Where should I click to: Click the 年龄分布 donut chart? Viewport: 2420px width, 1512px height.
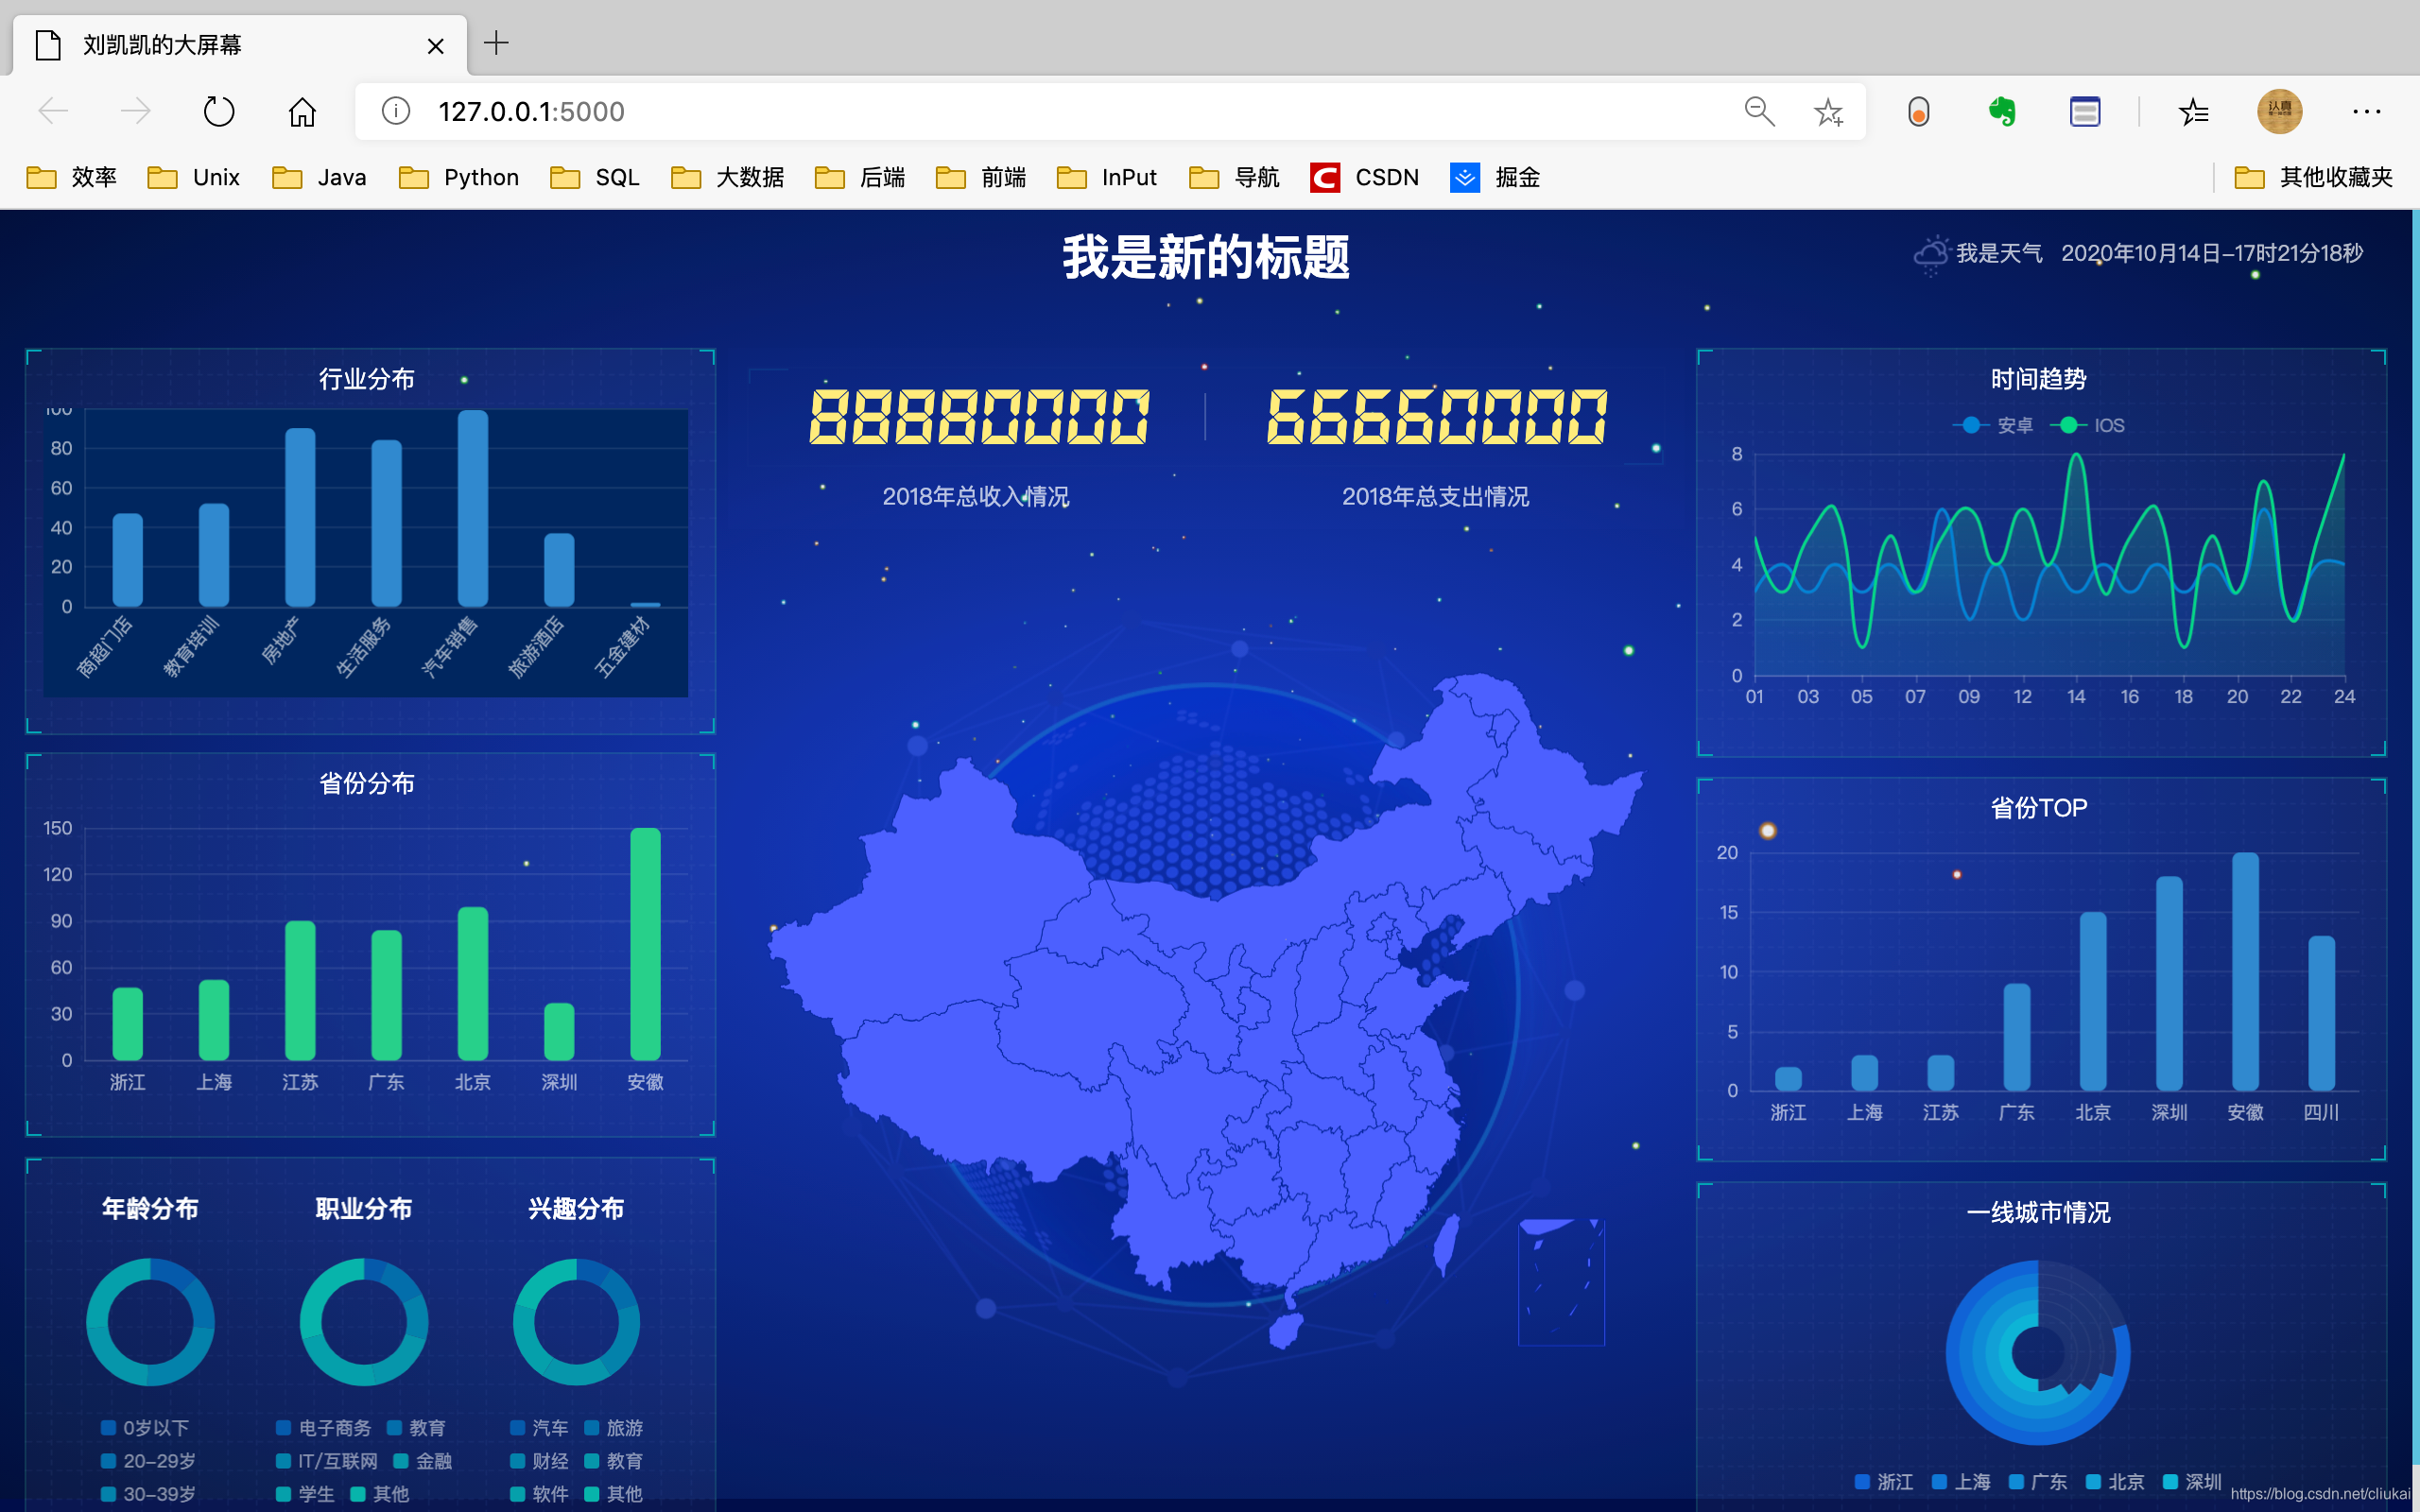(x=150, y=1322)
